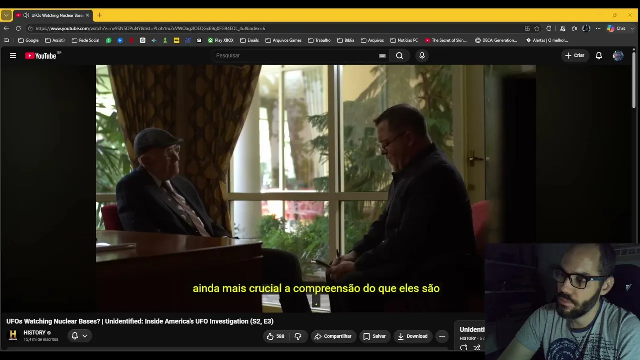Viewport: 640px width, 360px height.
Task: Open the YouTube guide hamburger menu
Action: tap(13, 56)
